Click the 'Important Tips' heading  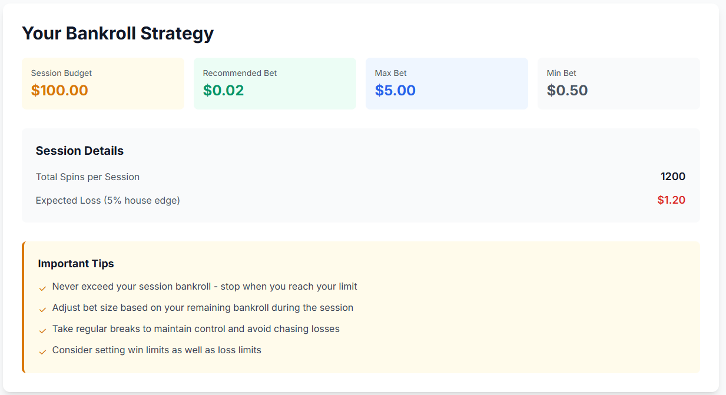[x=76, y=264]
